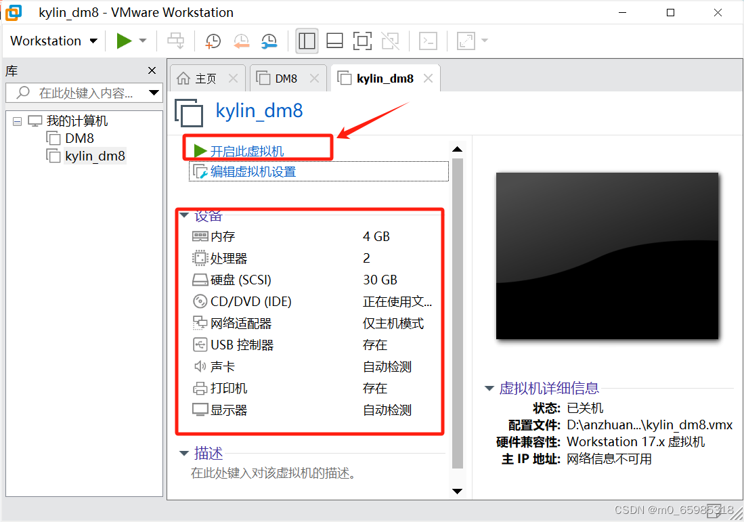Open the library search filter dropdown
Viewport: 744px width, 522px height.
click(x=154, y=93)
